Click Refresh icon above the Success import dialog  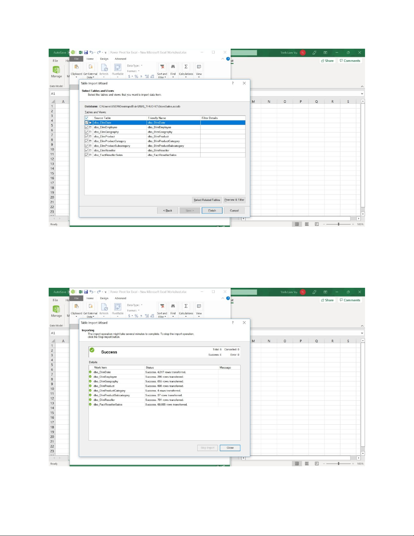pyautogui.click(x=104, y=307)
